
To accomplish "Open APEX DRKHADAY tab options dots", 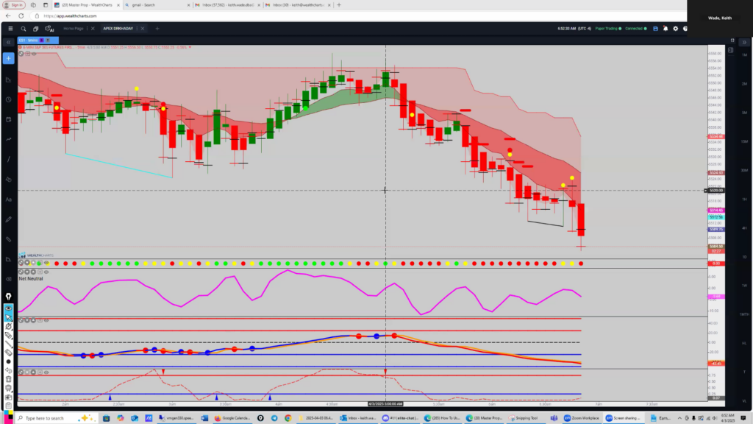I will [137, 29].
